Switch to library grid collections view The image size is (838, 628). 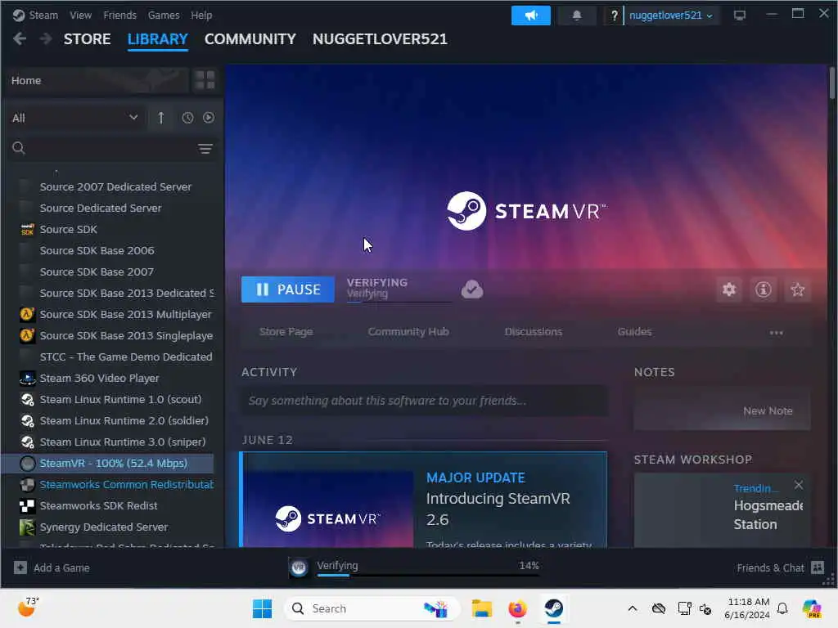pyautogui.click(x=205, y=80)
